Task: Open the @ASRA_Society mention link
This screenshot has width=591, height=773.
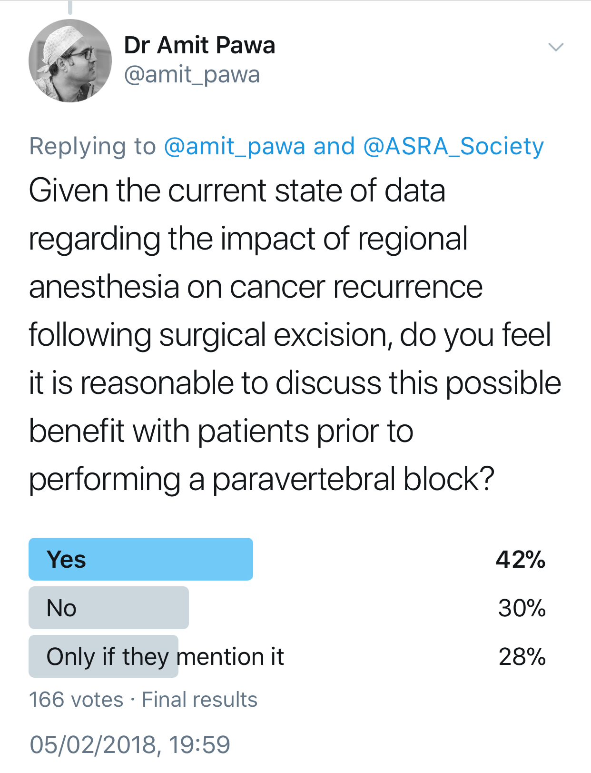Action: [453, 146]
